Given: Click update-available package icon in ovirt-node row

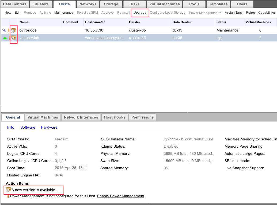Looking at the screenshot, I should (13, 30).
